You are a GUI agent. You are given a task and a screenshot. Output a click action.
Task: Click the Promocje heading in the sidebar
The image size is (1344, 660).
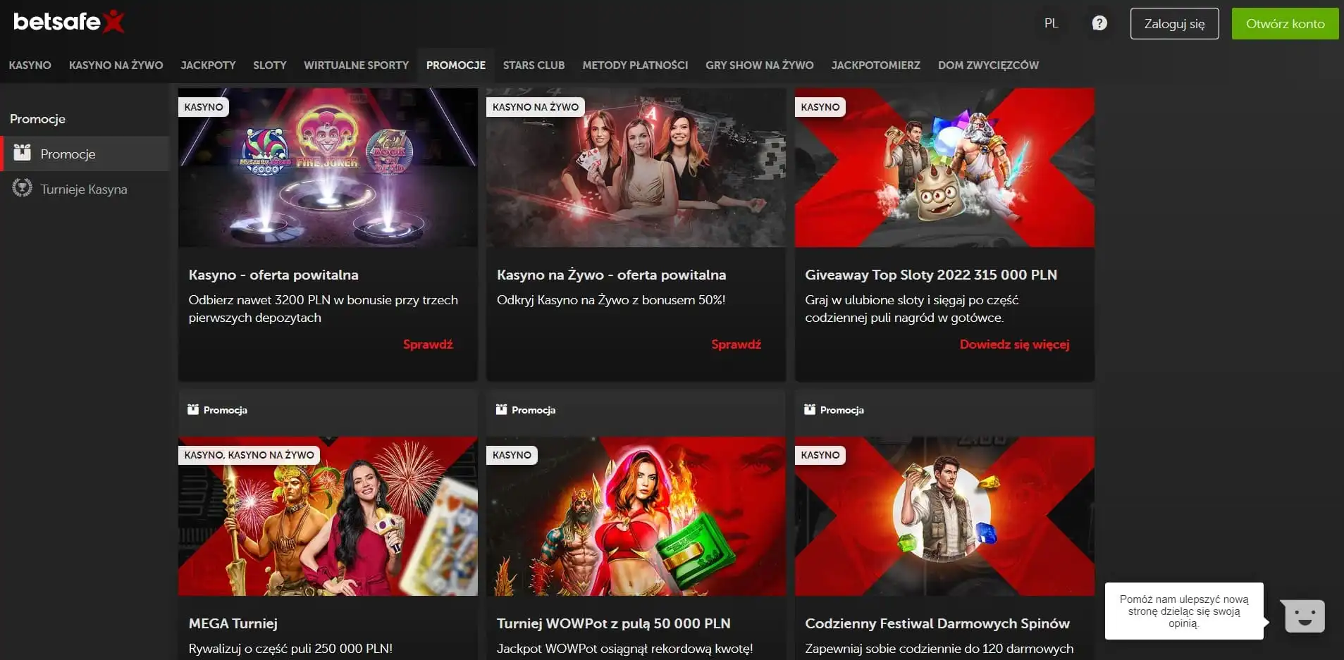[37, 118]
